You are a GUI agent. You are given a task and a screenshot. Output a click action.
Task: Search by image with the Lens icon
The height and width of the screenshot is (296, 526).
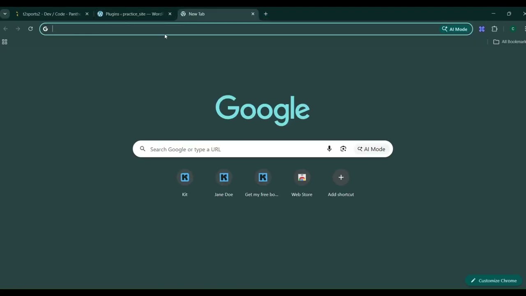click(x=343, y=149)
